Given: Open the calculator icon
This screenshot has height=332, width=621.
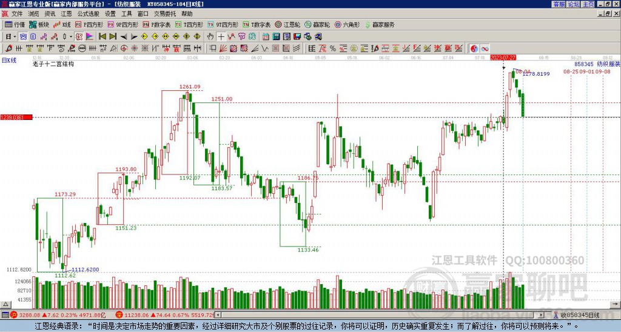Looking at the screenshot, I should (x=276, y=36).
